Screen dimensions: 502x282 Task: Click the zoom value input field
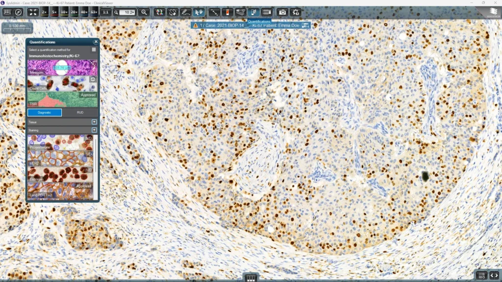pyautogui.click(x=128, y=12)
